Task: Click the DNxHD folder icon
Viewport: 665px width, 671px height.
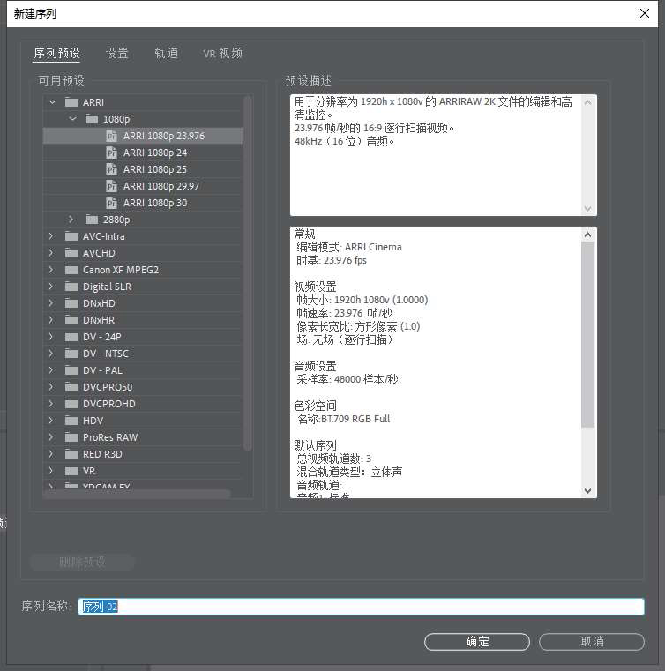Action: [71, 303]
